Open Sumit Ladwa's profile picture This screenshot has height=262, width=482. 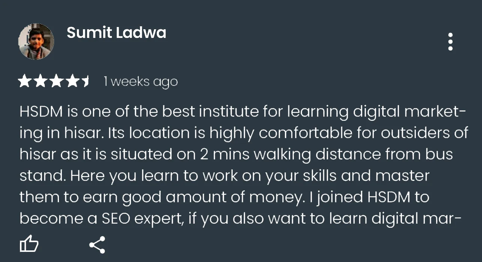[x=36, y=41]
